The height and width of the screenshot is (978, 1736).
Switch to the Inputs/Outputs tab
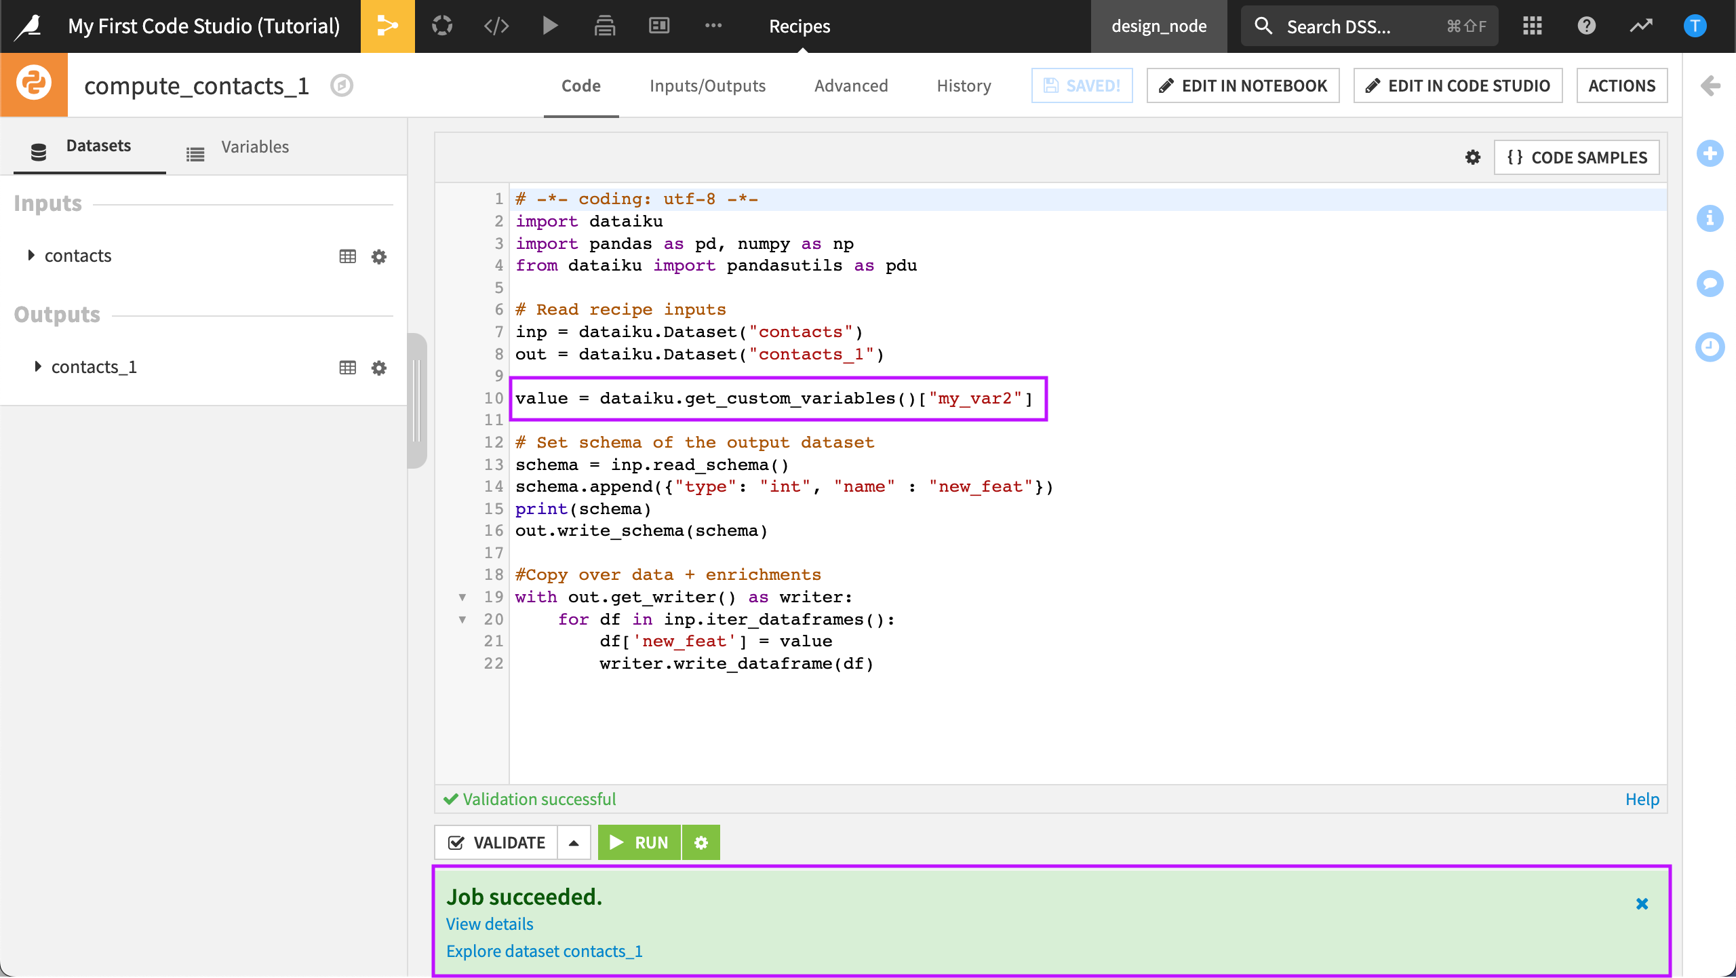[707, 86]
